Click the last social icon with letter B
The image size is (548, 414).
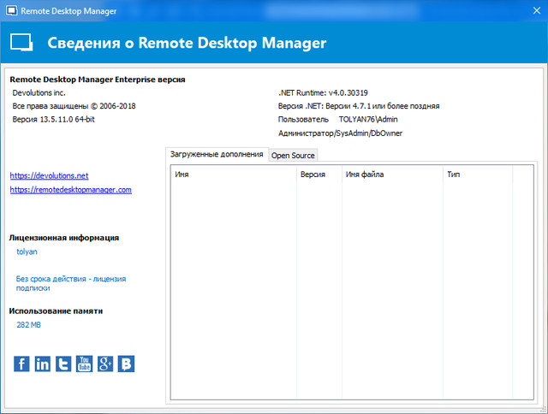click(x=126, y=364)
